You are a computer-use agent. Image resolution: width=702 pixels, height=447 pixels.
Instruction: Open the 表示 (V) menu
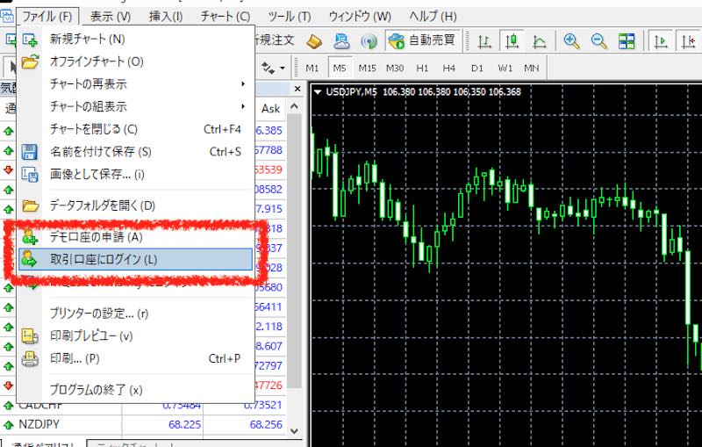(x=111, y=17)
